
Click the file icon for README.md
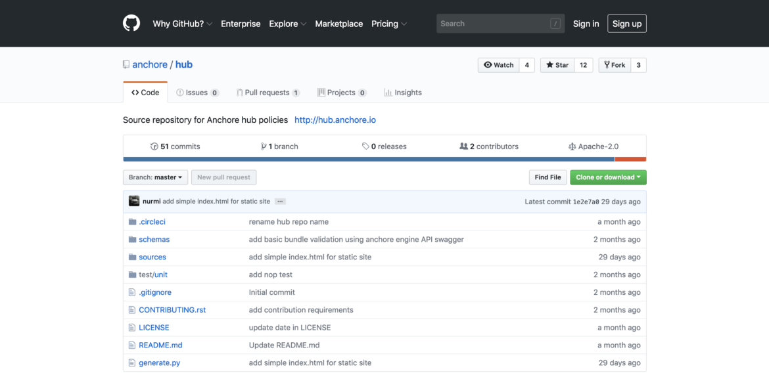[131, 345]
